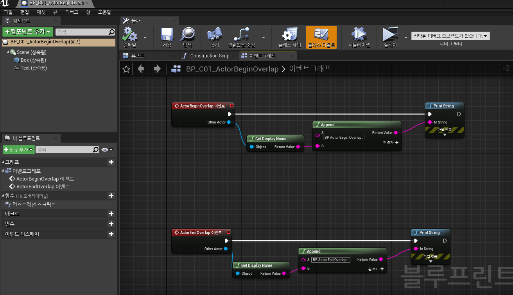
Task: Open the File (파일) menu
Action: (8, 12)
